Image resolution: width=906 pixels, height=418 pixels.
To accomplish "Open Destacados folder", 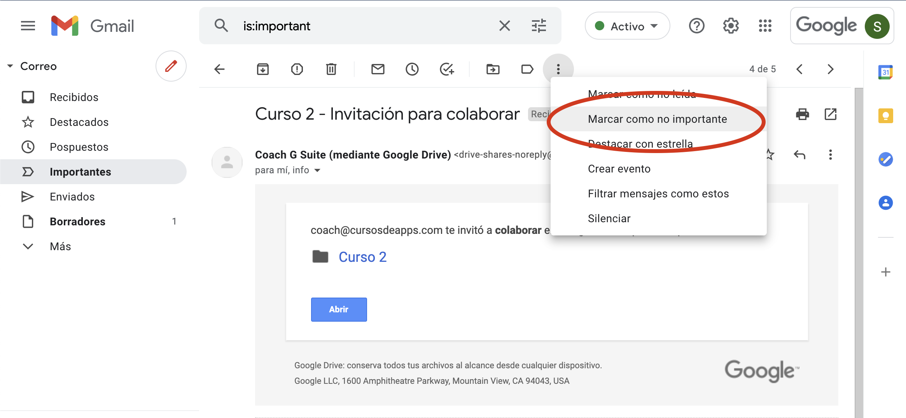I will coord(93,122).
